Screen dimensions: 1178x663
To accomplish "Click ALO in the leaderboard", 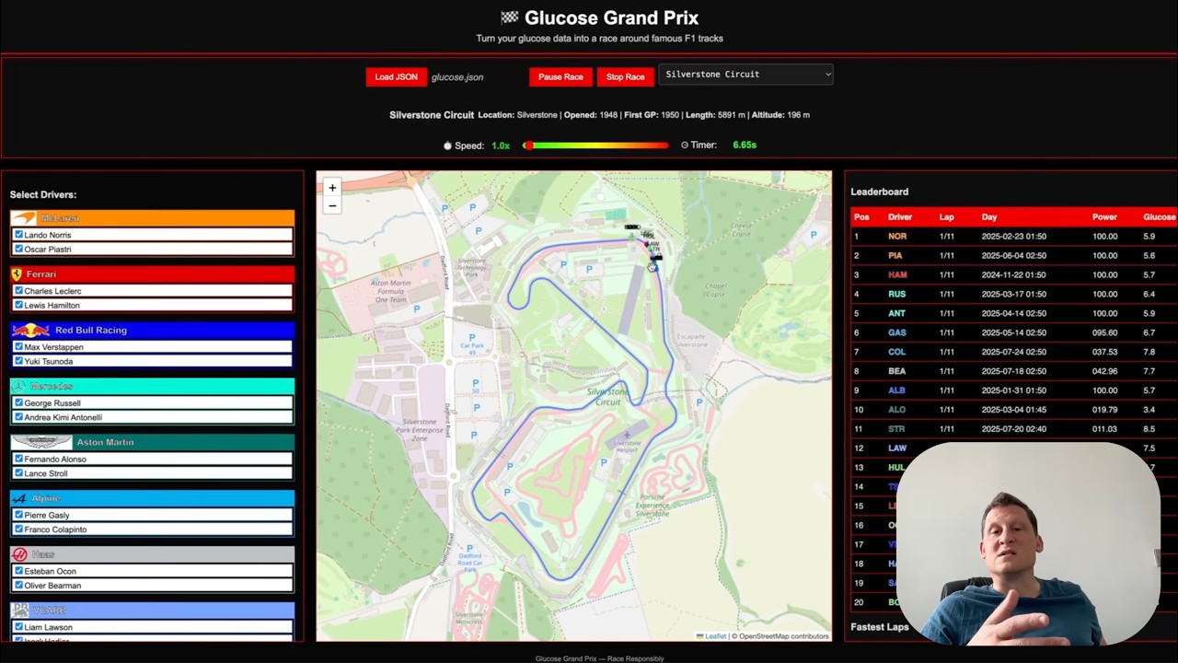I will coord(896,410).
